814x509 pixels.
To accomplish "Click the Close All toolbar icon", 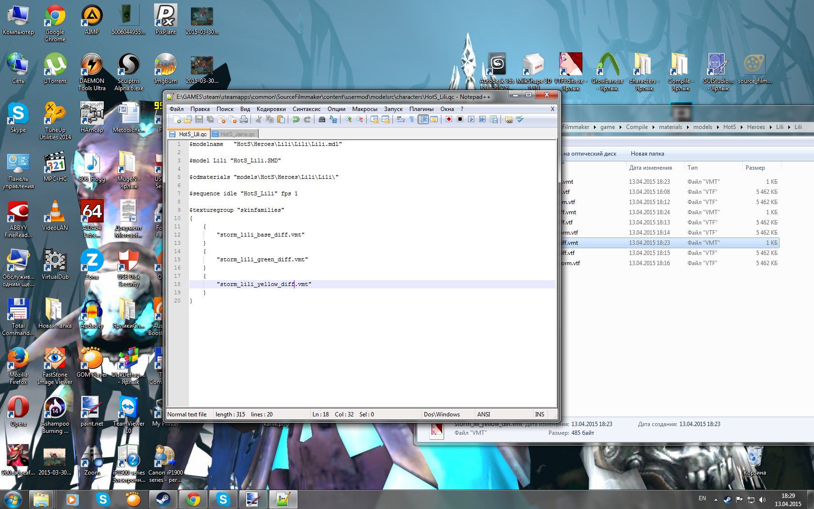I will click(233, 119).
